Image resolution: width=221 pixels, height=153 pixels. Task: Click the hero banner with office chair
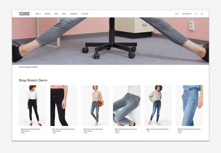tap(110, 41)
